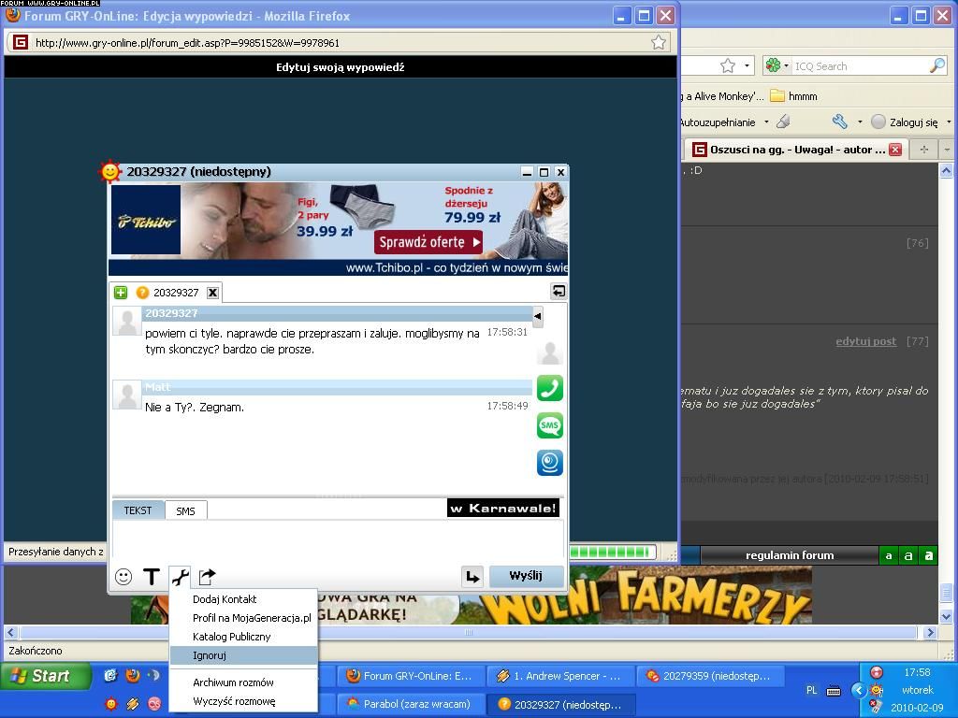The height and width of the screenshot is (718, 958).
Task: Open a new tab with the plus button
Action: (x=923, y=150)
